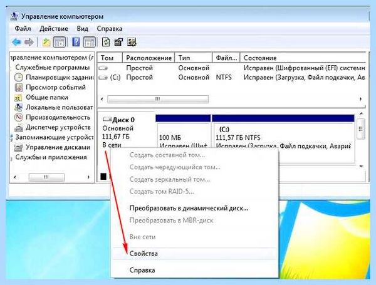Choose Справка in the context menu
Image resolution: width=376 pixels, height=285 pixels.
(x=194, y=271)
